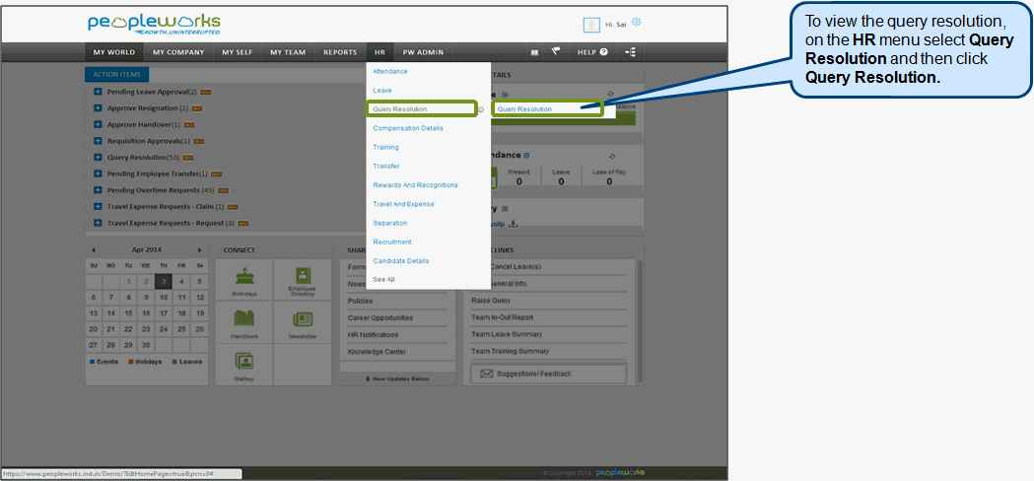Open Team Training Summary link

coord(511,352)
